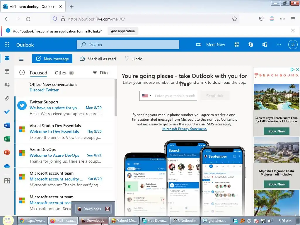
Task: Open Skype from the Outlook header
Action: [x=251, y=45]
